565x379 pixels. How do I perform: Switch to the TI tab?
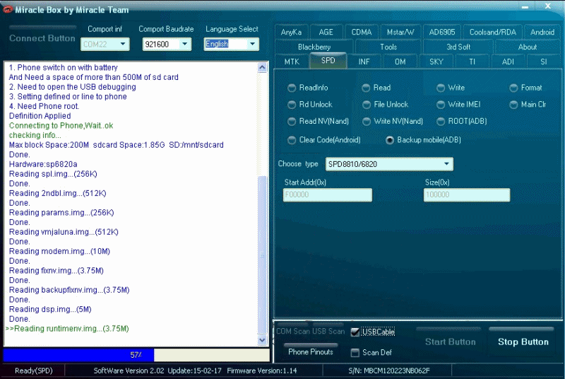(x=472, y=62)
